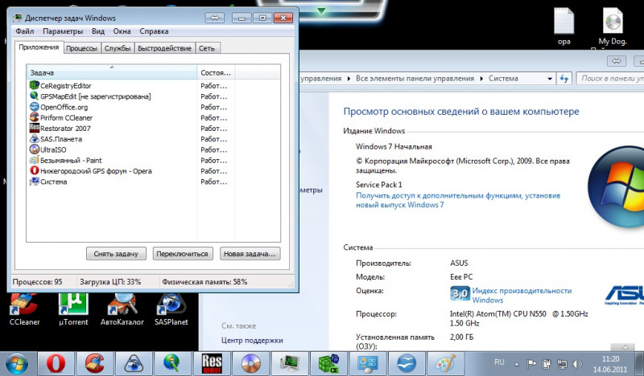
Task: Select the UltraISO task icon
Action: (34, 149)
